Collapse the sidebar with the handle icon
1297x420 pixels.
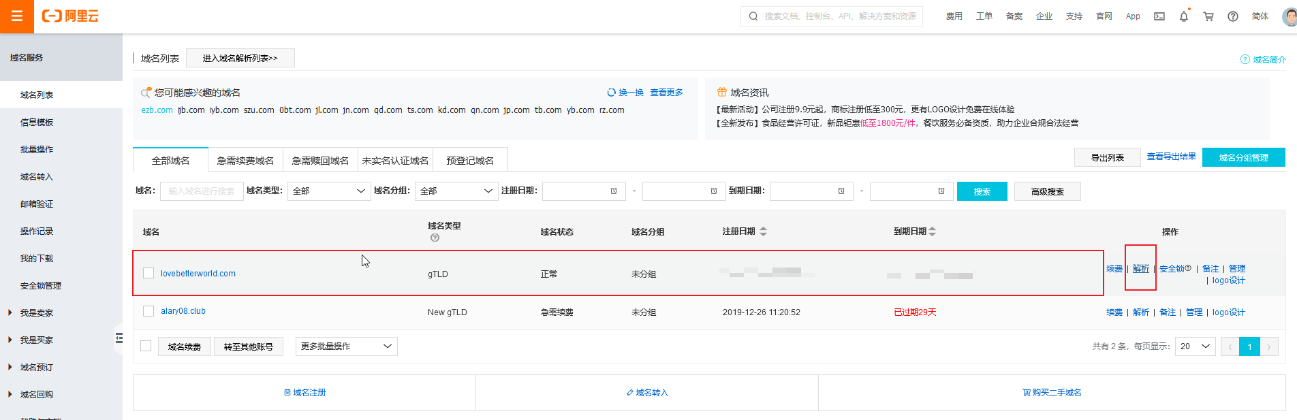[x=119, y=338]
